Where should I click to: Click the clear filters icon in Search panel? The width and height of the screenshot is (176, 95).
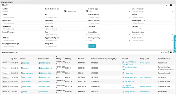[x=166, y=5]
